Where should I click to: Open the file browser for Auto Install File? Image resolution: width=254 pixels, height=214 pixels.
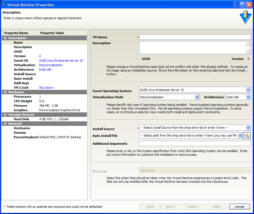coord(247,135)
